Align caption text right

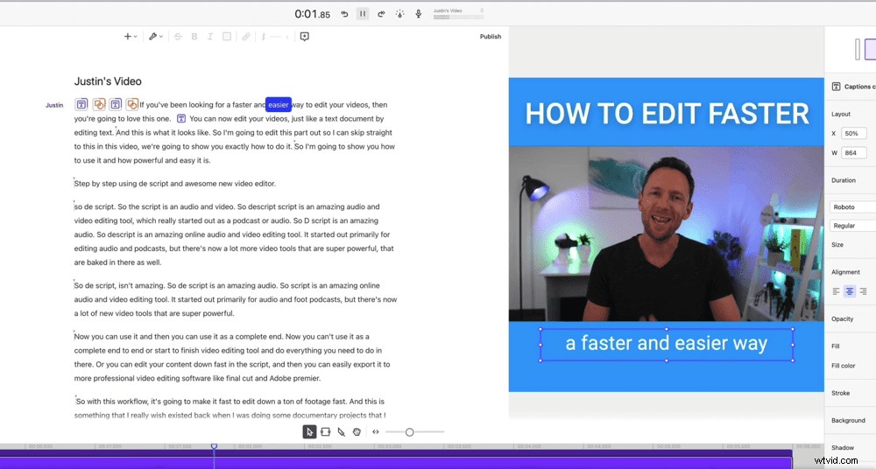[863, 291]
